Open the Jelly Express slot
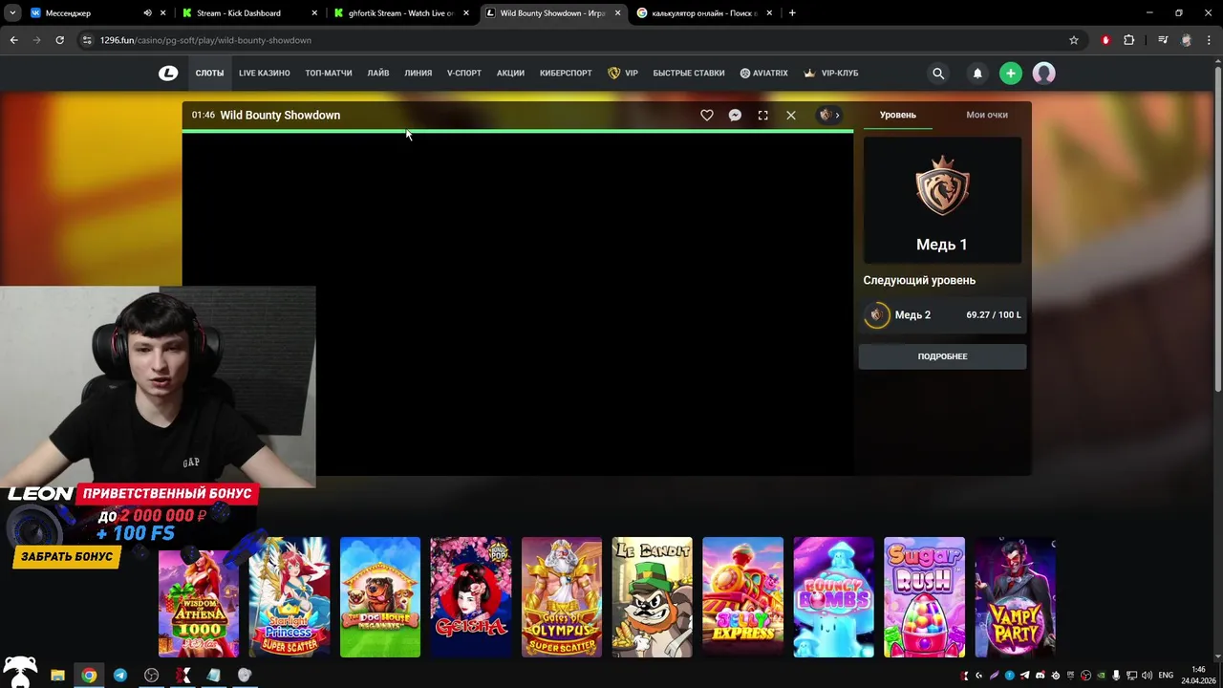This screenshot has height=688, width=1223. pos(743,597)
